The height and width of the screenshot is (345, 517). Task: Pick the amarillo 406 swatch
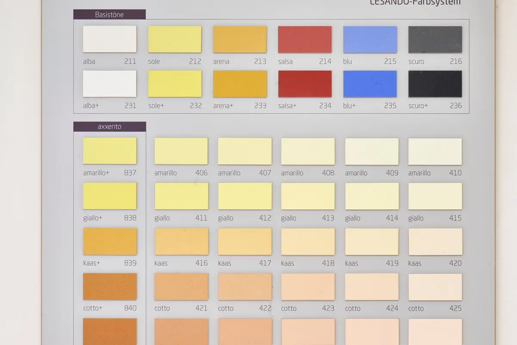click(181, 151)
